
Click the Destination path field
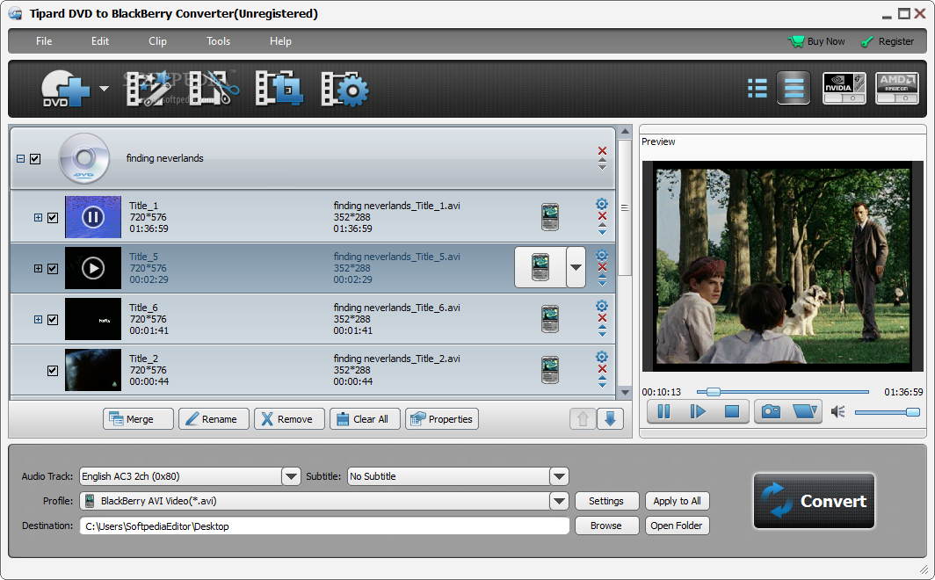324,526
